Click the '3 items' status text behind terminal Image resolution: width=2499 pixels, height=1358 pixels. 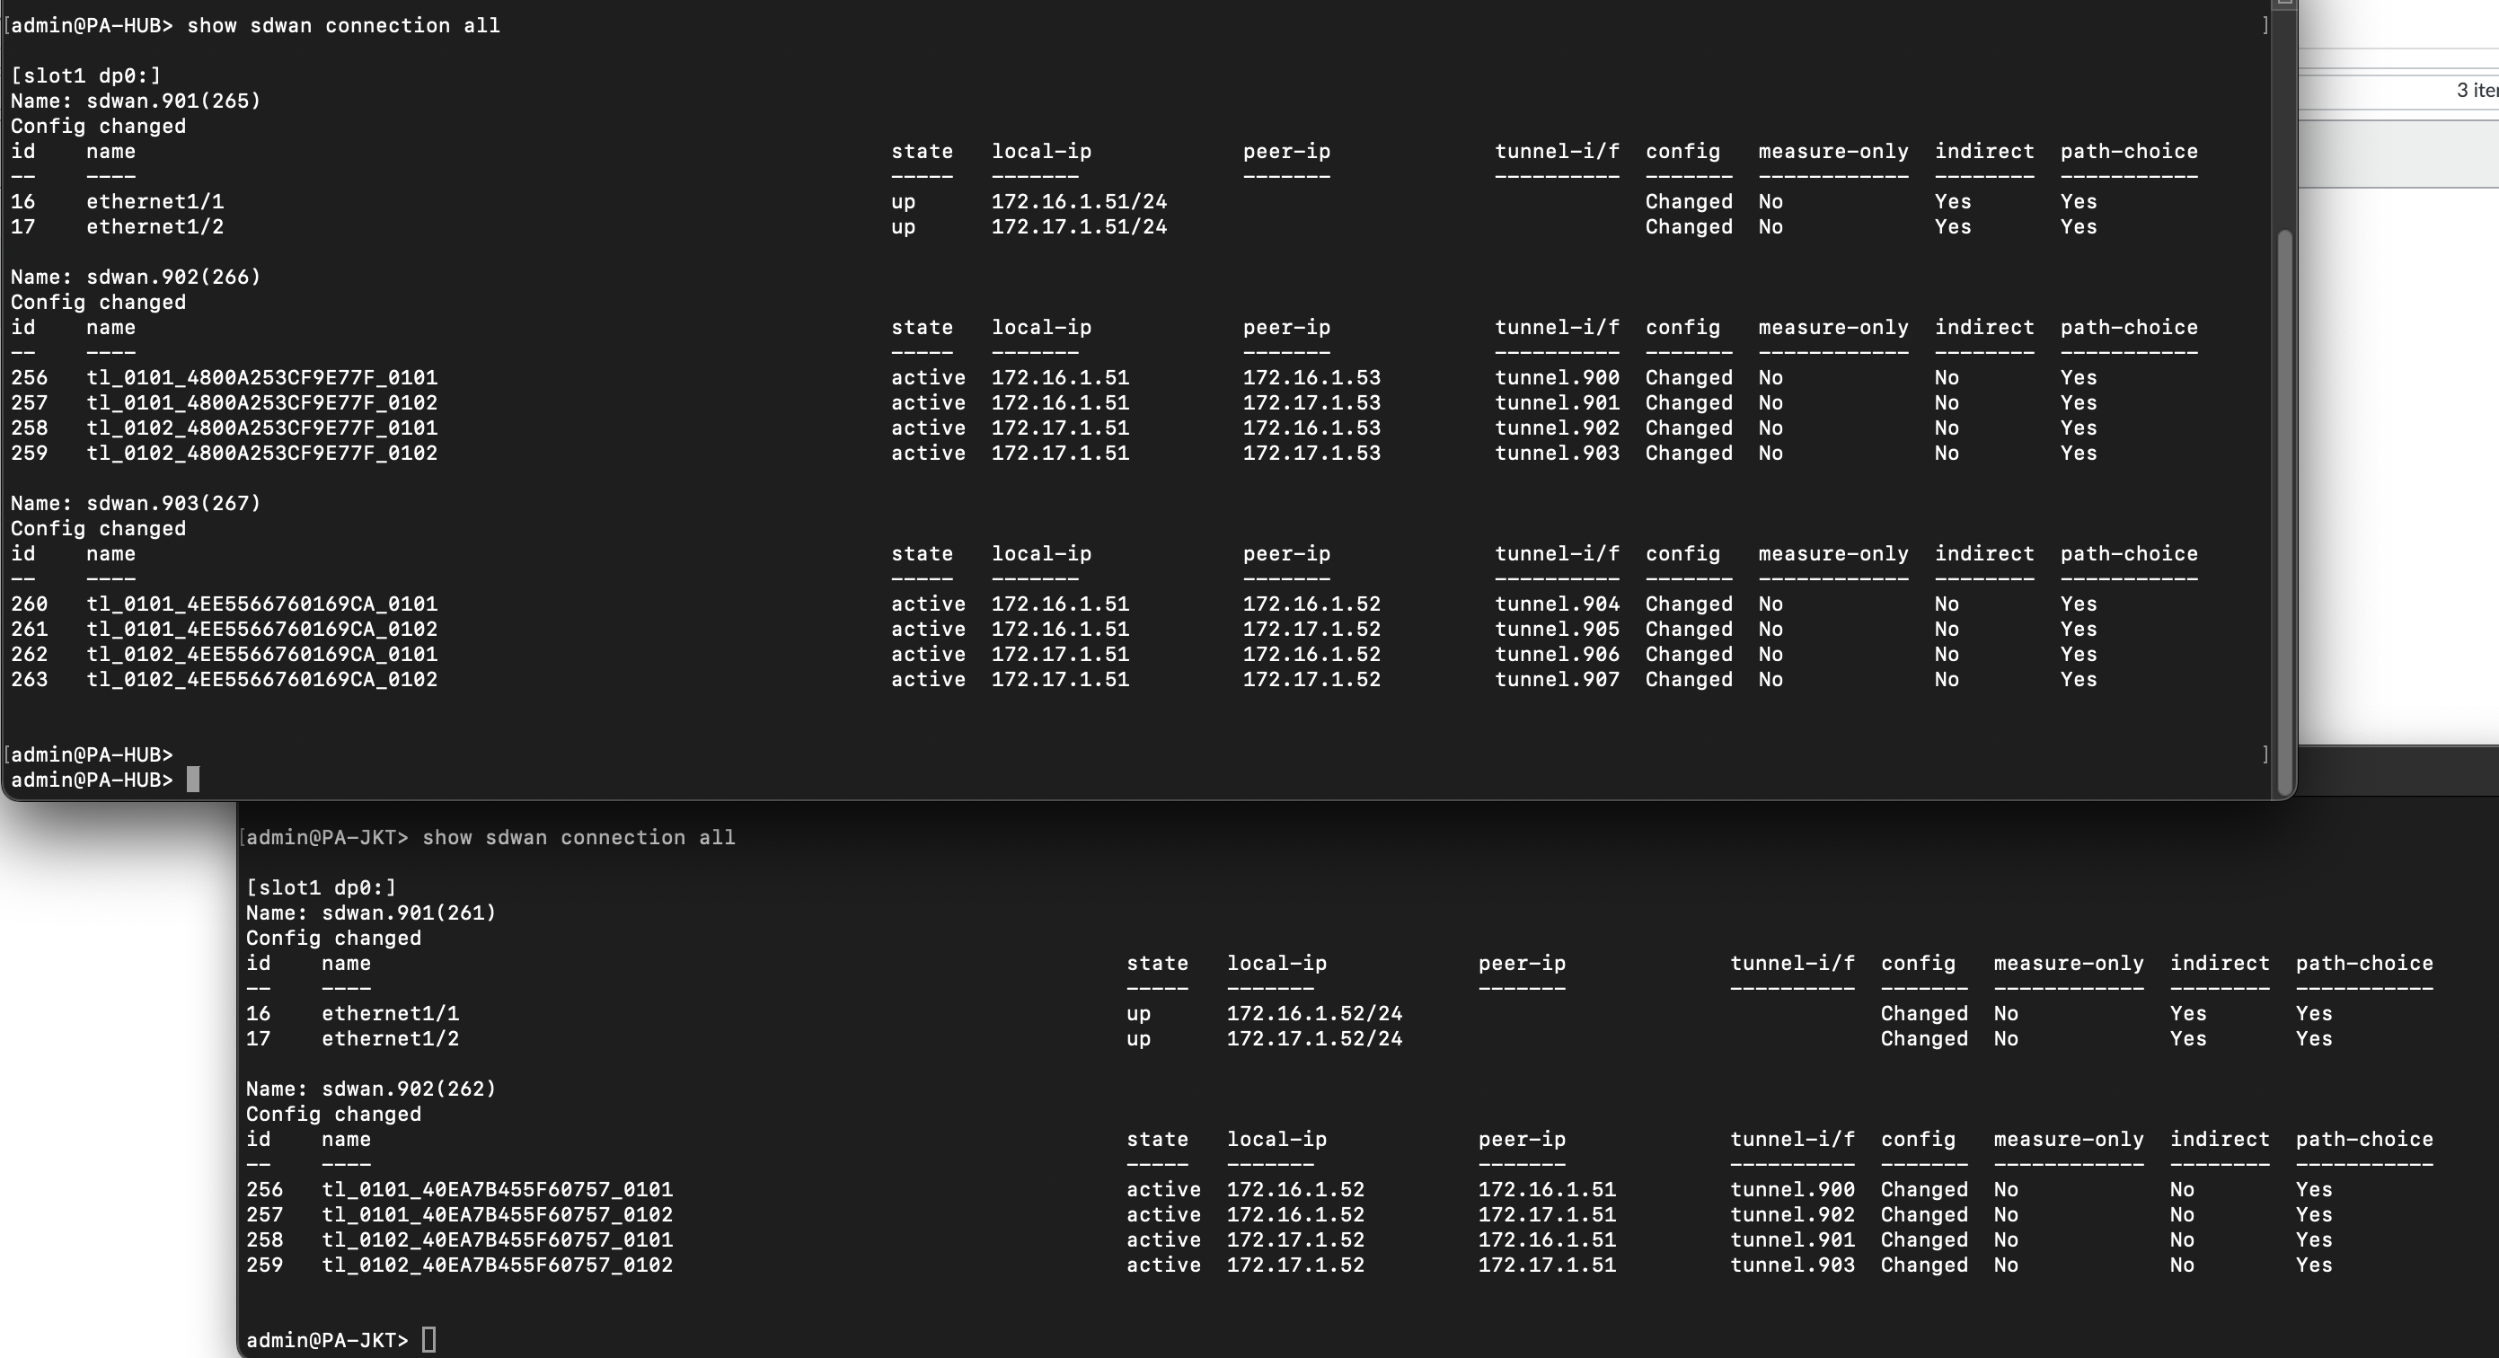tap(2477, 90)
